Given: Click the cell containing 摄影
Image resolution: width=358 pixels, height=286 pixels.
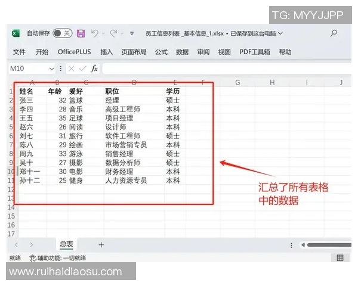Looking at the screenshot, I should [x=86, y=163].
